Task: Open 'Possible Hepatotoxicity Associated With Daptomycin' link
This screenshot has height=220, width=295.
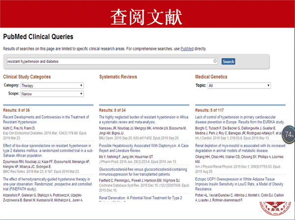Action: [144, 148]
